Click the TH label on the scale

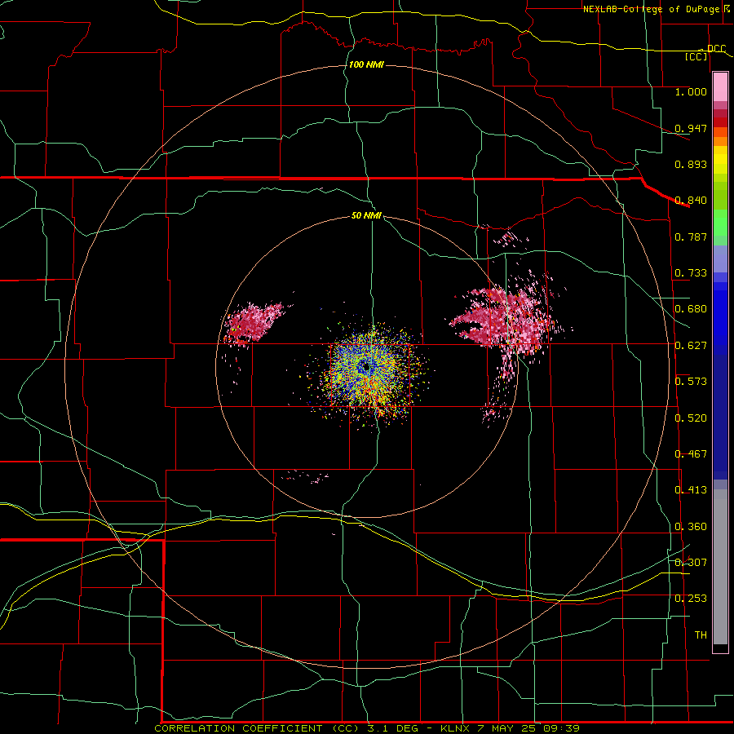pos(701,635)
